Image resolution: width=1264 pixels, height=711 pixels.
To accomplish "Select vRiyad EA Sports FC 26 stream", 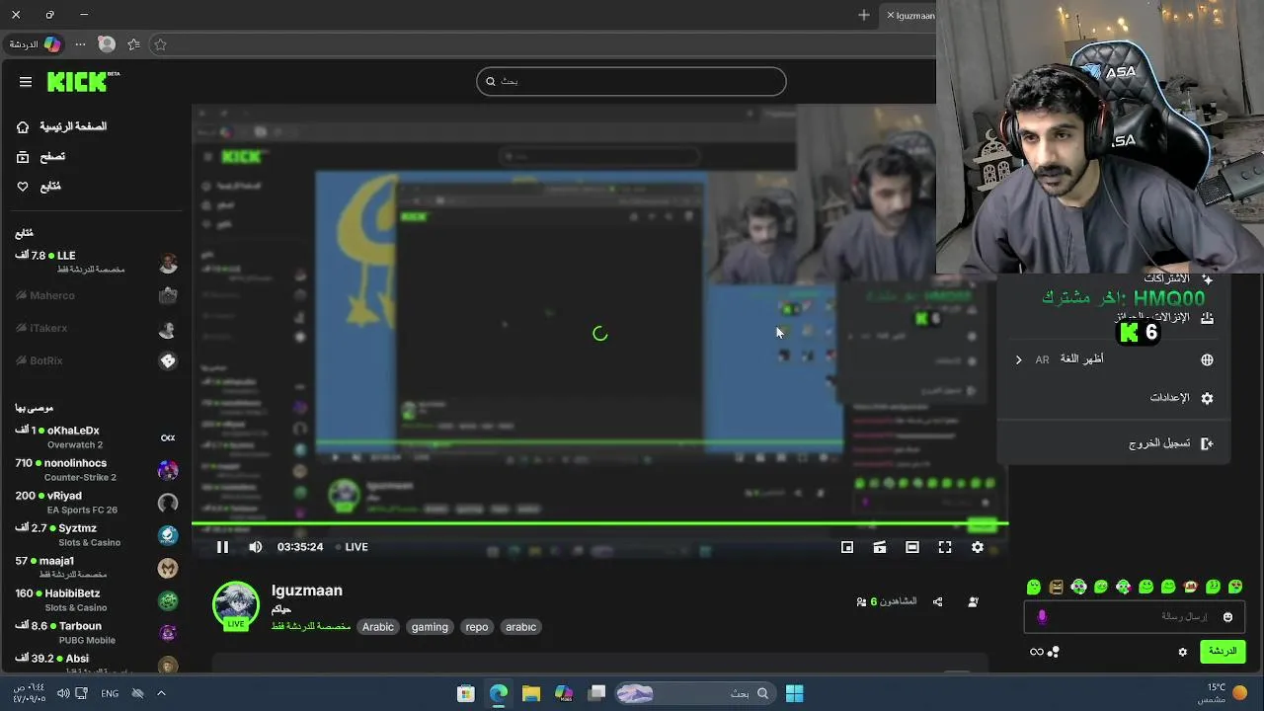I will (x=96, y=503).
